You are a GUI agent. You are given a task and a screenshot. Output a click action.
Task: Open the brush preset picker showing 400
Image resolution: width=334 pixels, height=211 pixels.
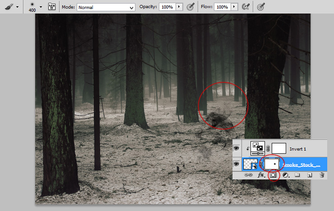[x=32, y=7]
